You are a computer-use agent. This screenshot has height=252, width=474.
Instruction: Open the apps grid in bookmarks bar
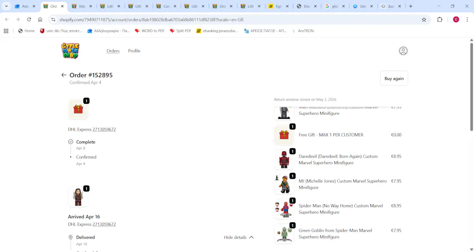pyautogui.click(x=6, y=31)
